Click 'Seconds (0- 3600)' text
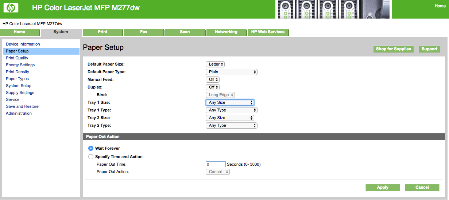449x200 pixels. point(244,164)
